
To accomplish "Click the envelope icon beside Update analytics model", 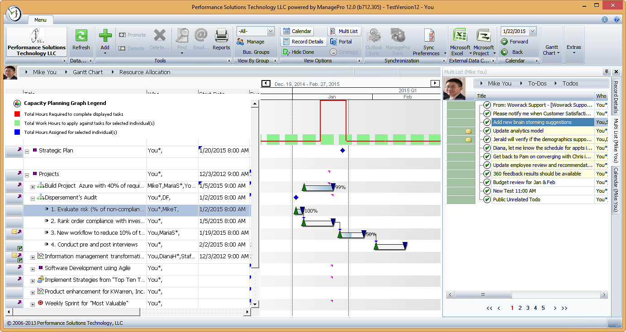I will pos(468,131).
